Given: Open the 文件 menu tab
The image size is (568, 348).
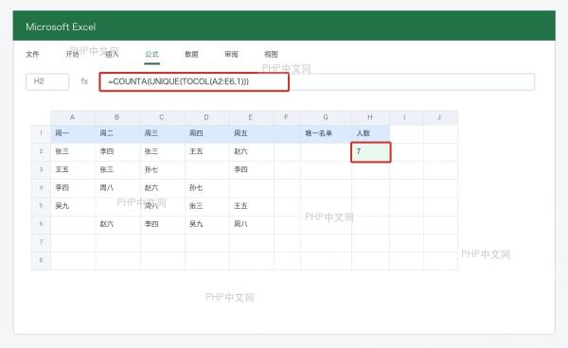Looking at the screenshot, I should click(x=32, y=54).
